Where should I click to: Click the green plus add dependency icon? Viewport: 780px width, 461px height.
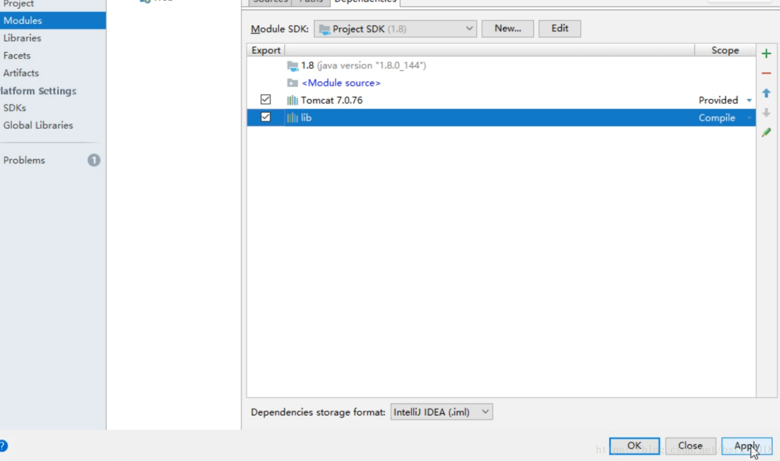click(766, 54)
